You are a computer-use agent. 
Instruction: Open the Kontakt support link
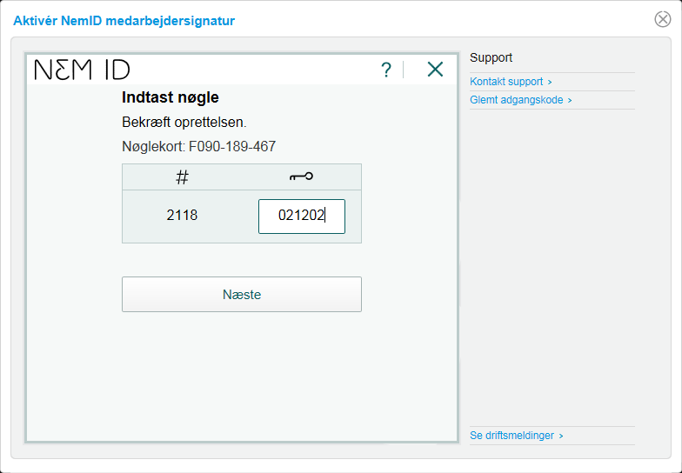(511, 82)
